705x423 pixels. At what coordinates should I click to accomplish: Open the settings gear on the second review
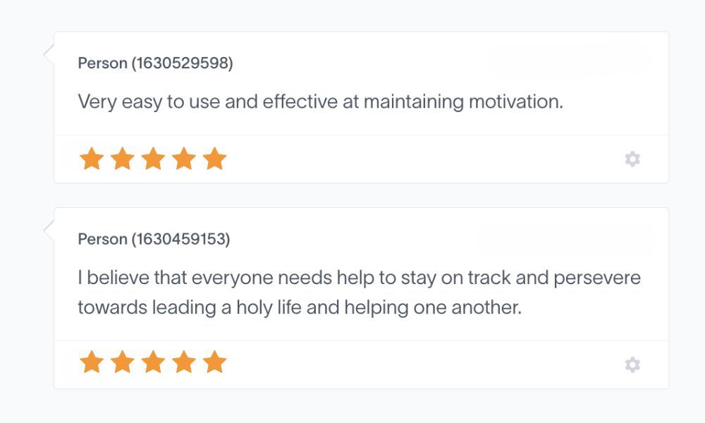pos(632,364)
